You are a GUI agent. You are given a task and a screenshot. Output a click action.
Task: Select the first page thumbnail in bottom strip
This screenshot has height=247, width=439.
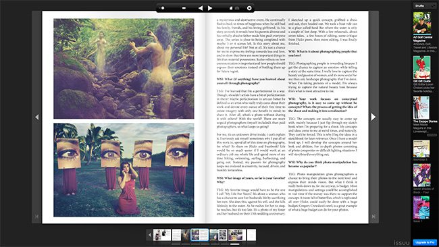tap(162, 235)
